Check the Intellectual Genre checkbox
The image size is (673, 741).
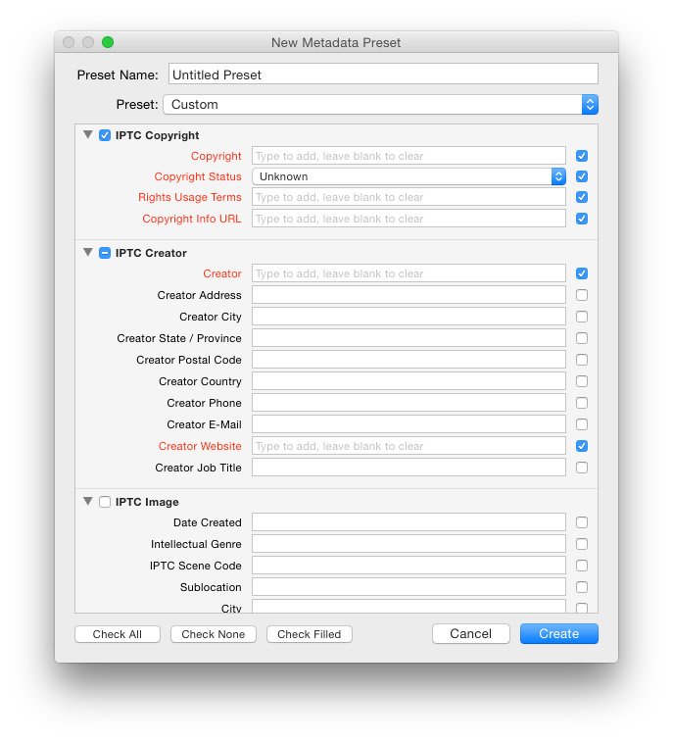click(x=582, y=544)
